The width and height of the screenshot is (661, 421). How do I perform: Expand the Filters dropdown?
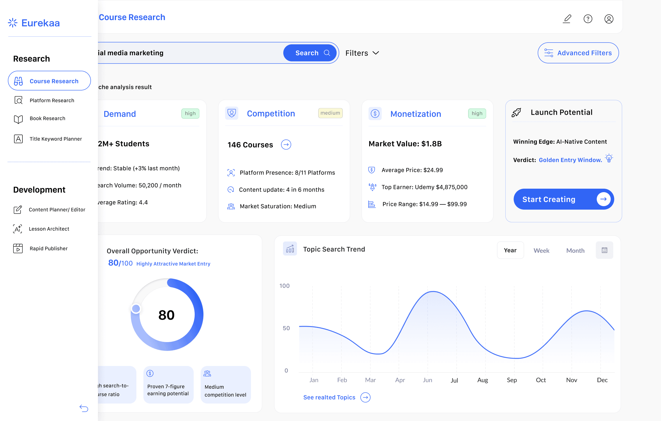(362, 53)
